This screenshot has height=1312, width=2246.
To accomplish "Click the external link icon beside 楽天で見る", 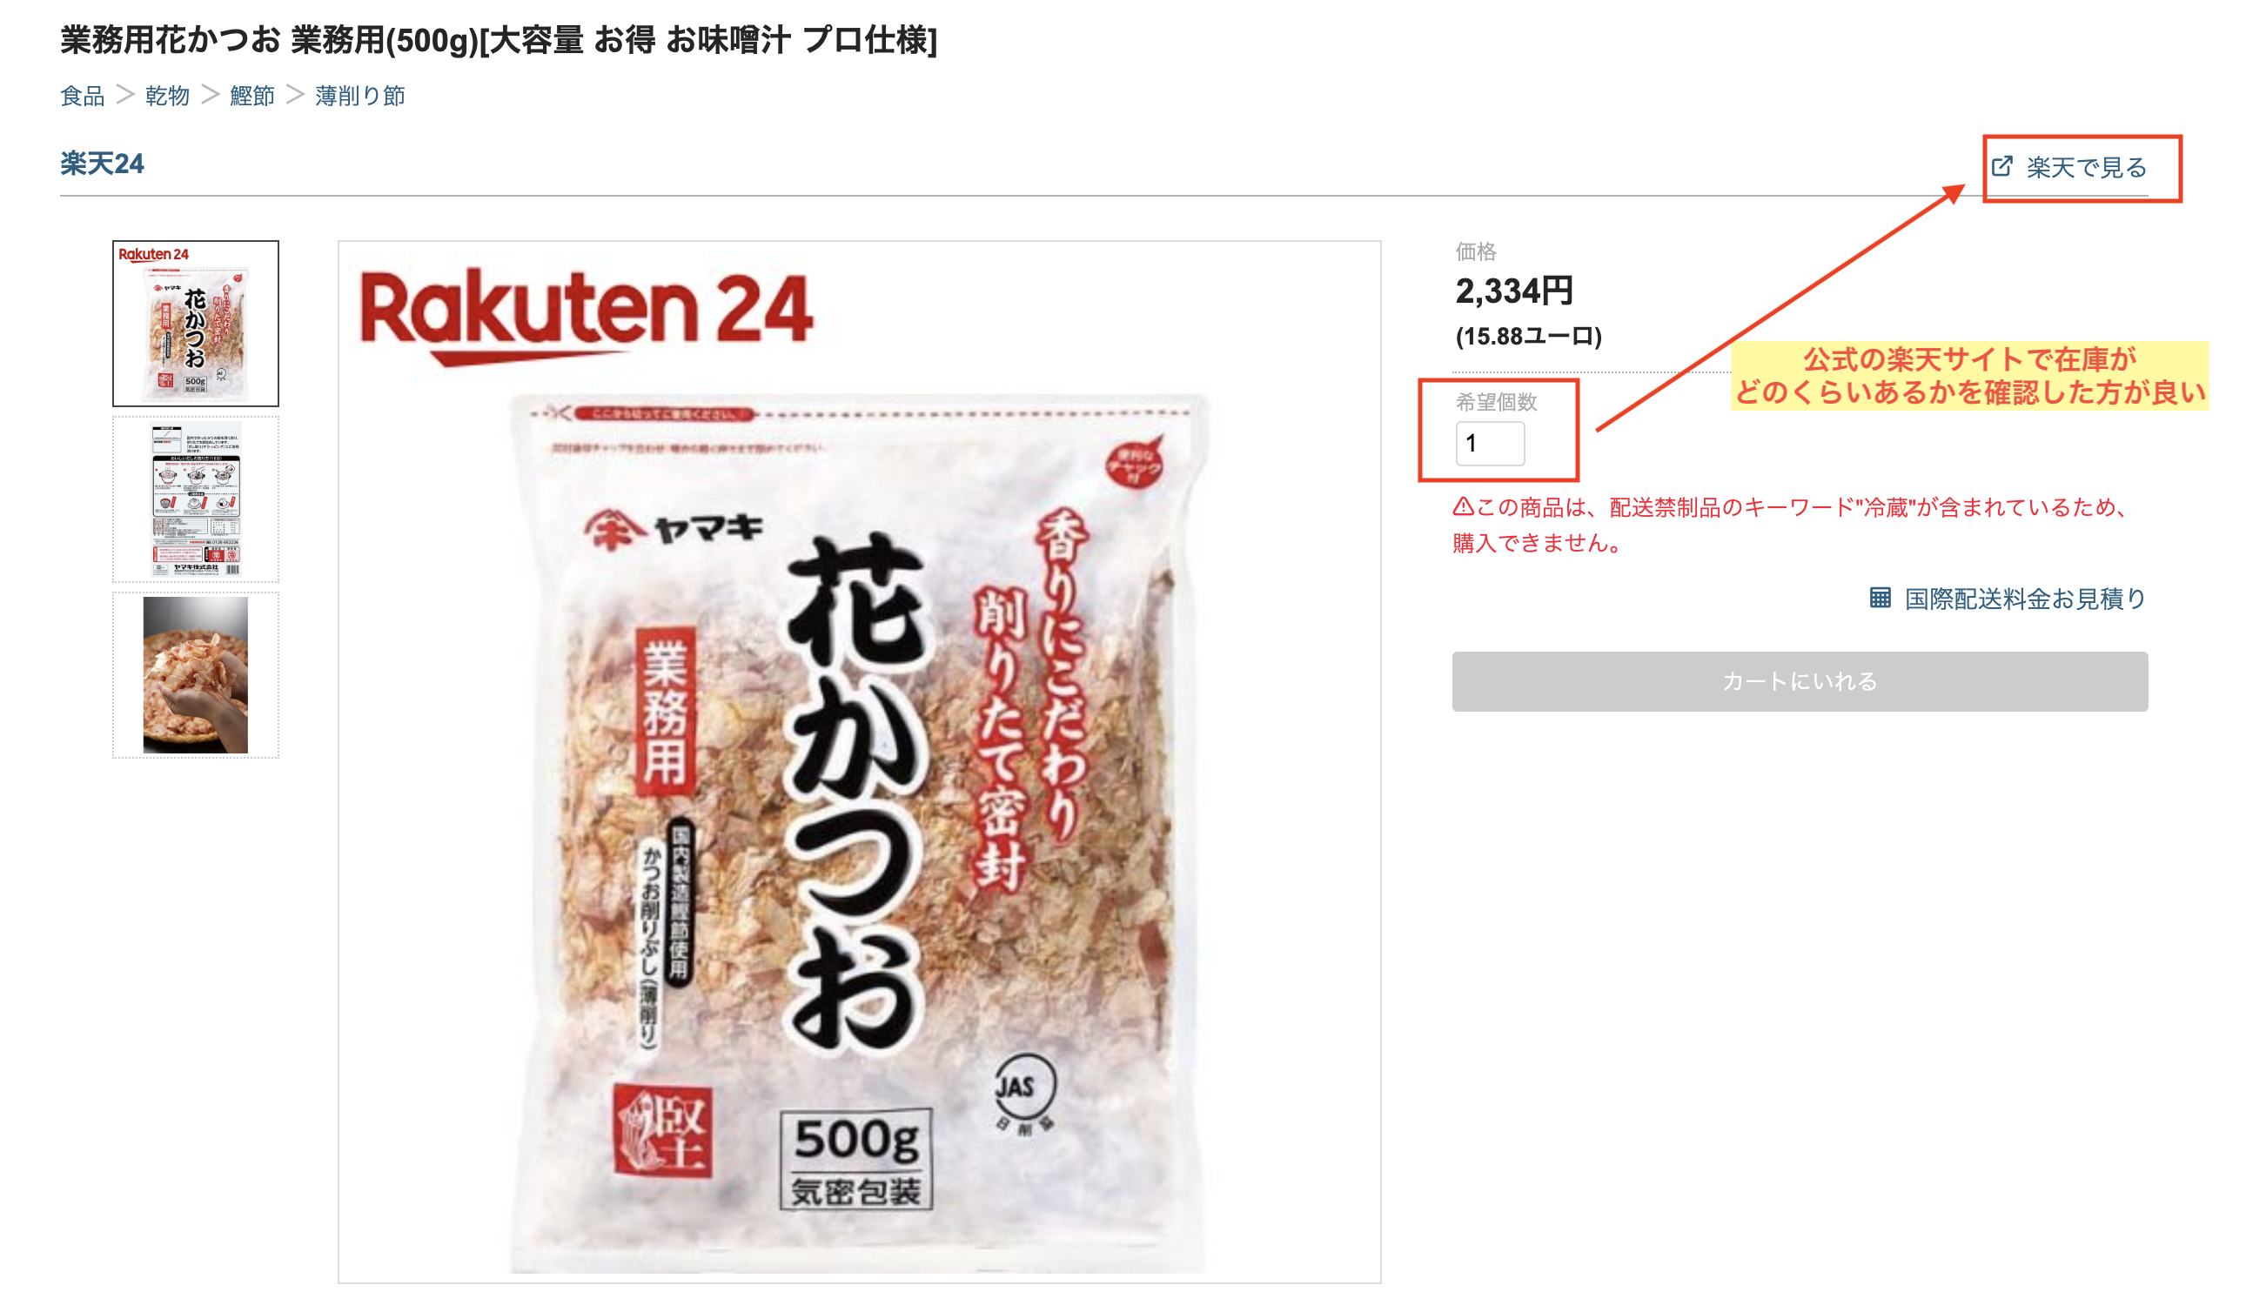I will tap(2001, 166).
